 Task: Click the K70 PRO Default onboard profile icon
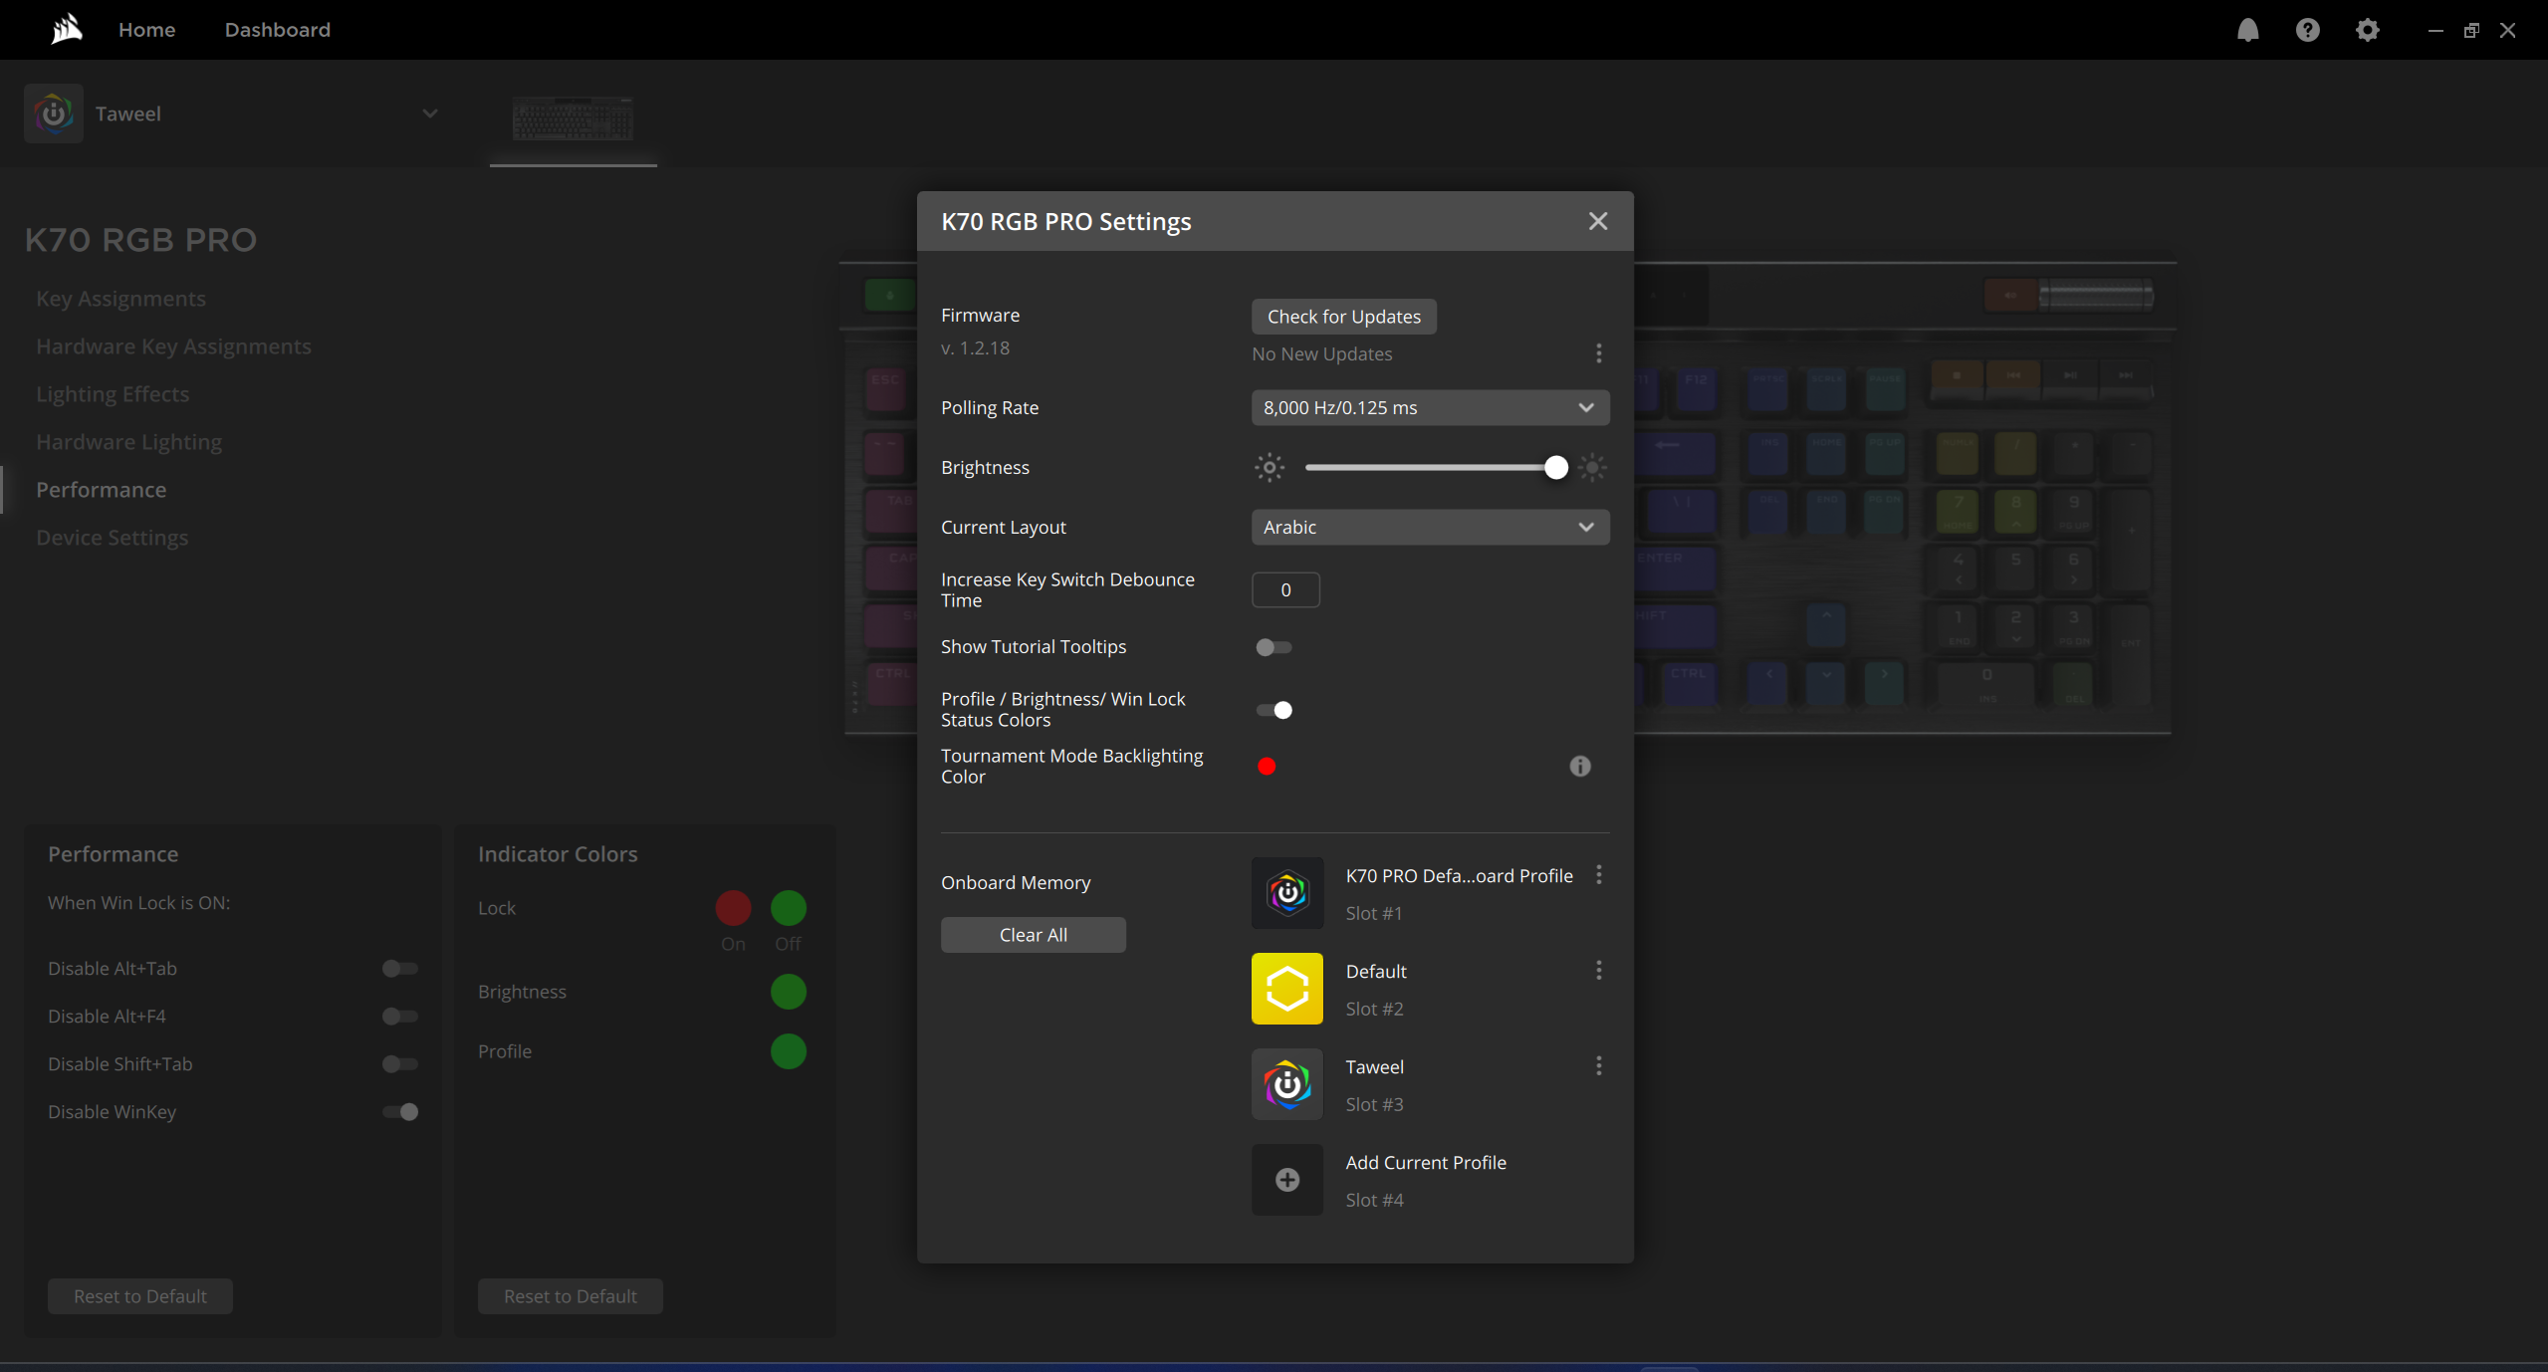coord(1287,893)
